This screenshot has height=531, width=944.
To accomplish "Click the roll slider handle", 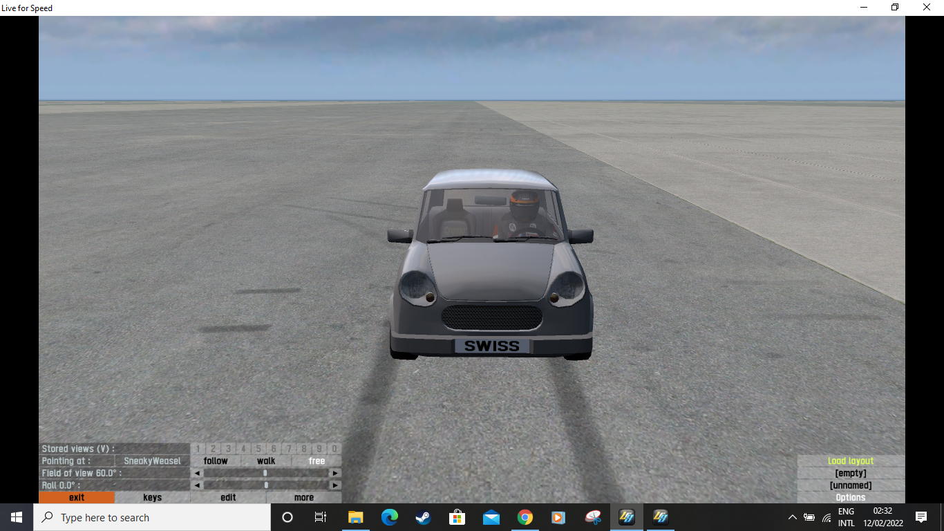I will coord(265,485).
